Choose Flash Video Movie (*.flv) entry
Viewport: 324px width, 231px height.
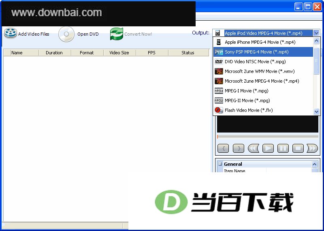pos(263,110)
